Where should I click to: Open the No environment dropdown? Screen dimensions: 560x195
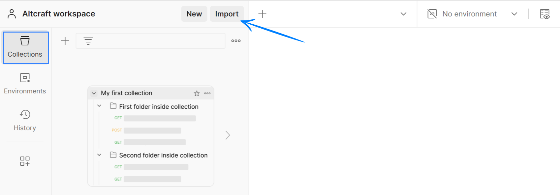472,14
